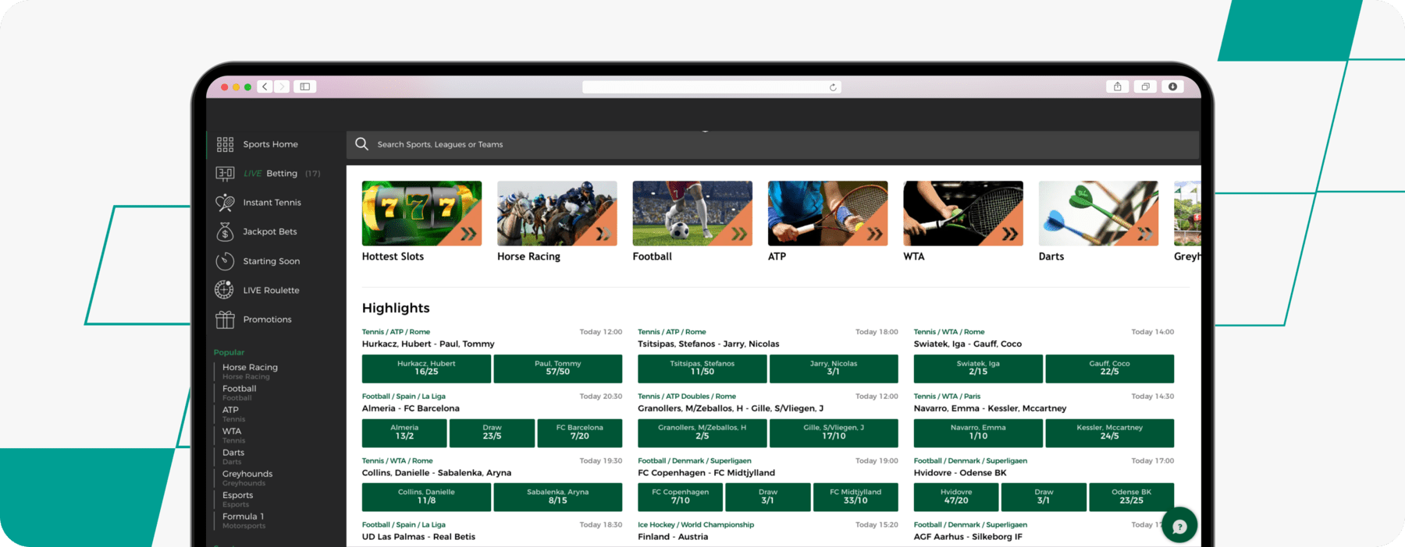Viewport: 1405px width, 547px height.
Task: Bet on Collins, Danielle at 11/8
Action: click(426, 497)
